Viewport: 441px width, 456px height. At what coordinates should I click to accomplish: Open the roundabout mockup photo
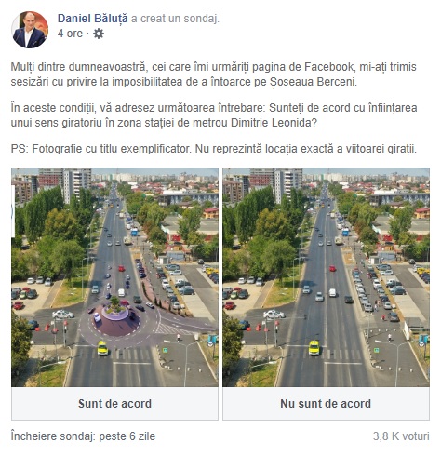pyautogui.click(x=114, y=277)
